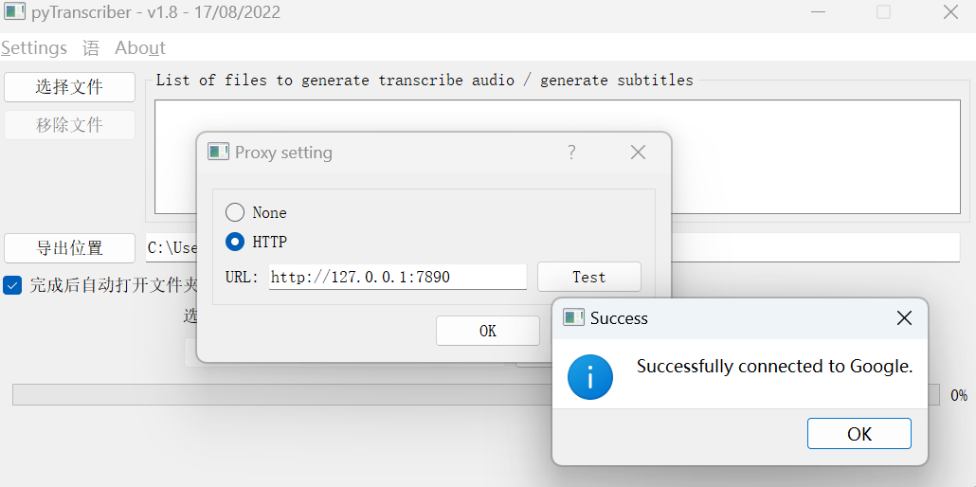Click Test to check the proxy URL
976x487 pixels.
point(588,277)
